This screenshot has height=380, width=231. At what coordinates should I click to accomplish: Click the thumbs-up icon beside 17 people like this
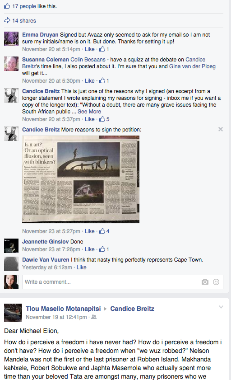[x=7, y=6]
